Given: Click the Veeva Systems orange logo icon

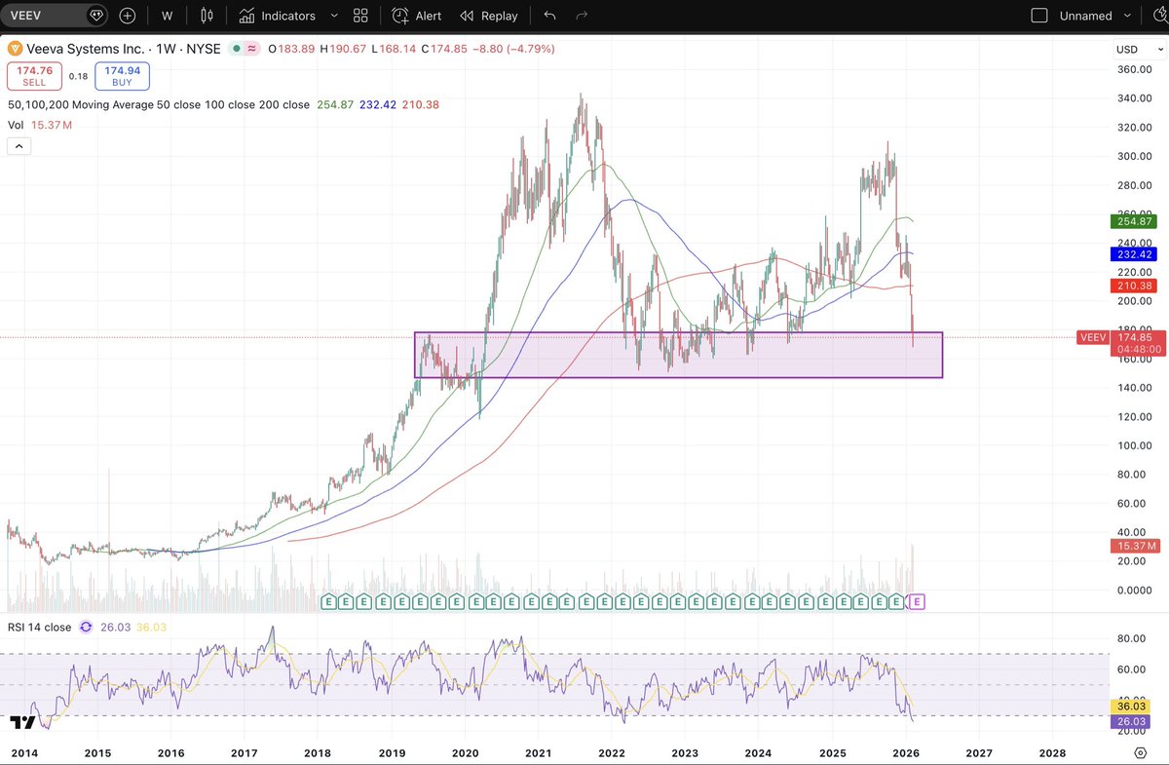Looking at the screenshot, I should pyautogui.click(x=16, y=47).
